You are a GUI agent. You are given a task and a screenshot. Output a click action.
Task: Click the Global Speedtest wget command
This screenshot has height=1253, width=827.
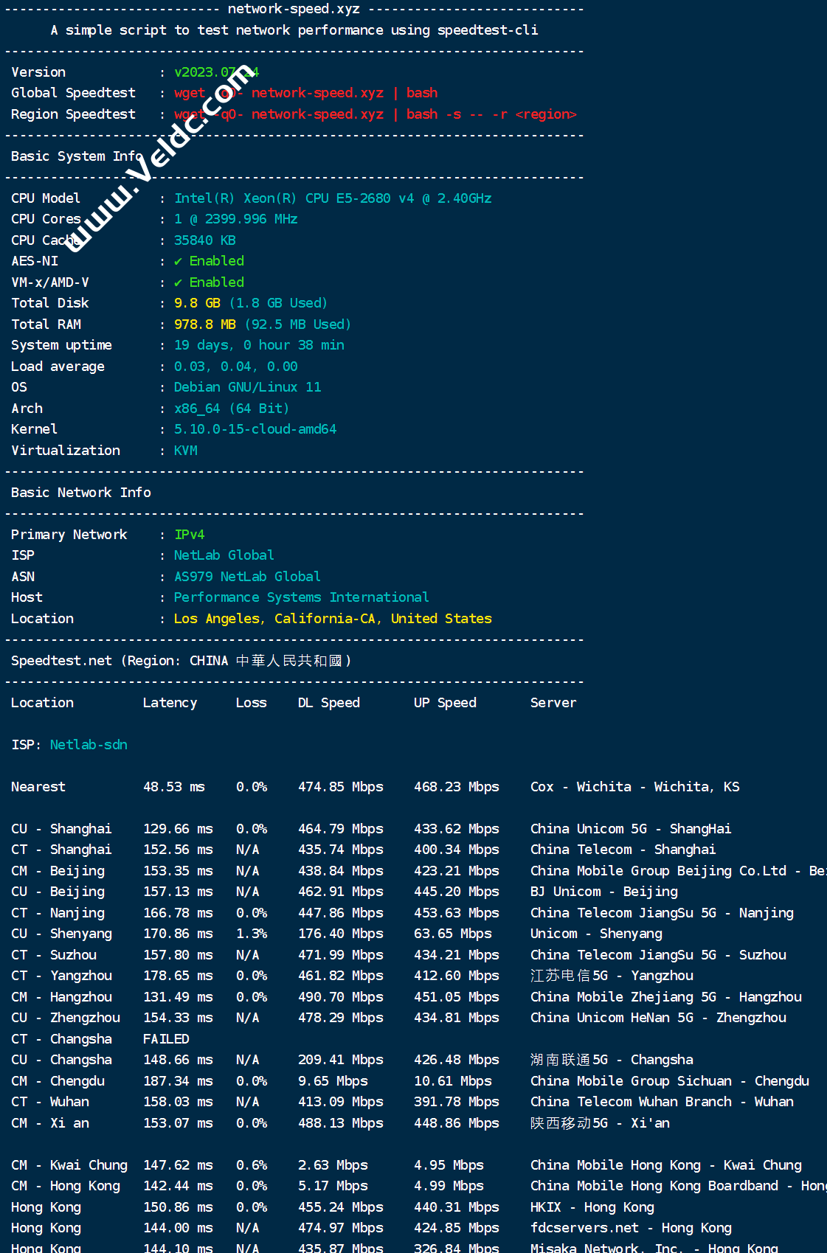click(x=305, y=93)
